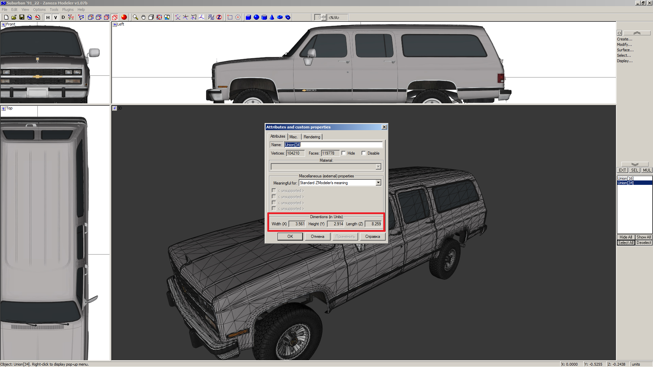Click the OK button

click(290, 237)
